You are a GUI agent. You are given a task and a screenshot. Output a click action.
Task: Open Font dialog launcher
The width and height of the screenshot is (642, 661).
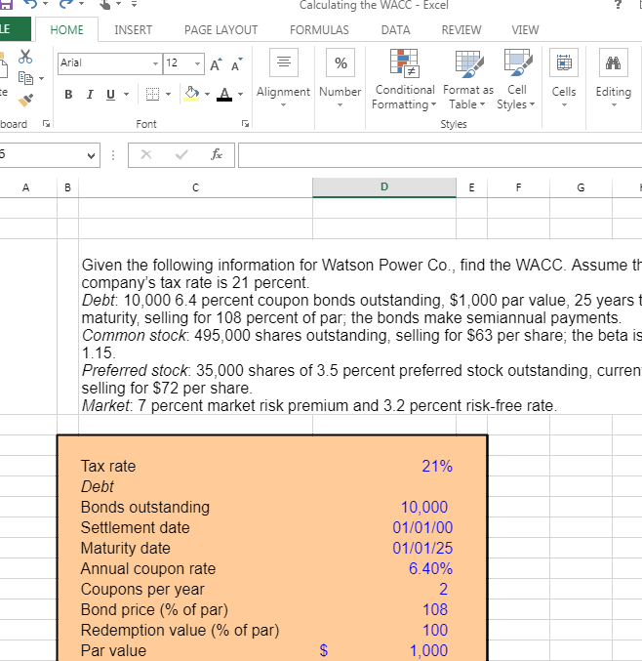tap(245, 124)
